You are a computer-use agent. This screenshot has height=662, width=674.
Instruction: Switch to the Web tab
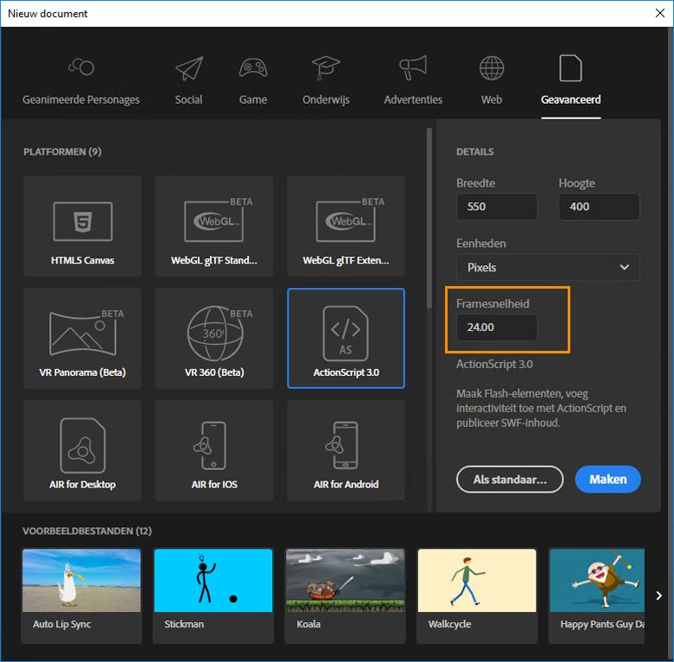(x=492, y=82)
